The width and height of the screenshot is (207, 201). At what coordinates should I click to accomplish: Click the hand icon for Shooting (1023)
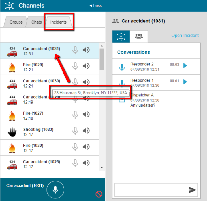coord(12,132)
